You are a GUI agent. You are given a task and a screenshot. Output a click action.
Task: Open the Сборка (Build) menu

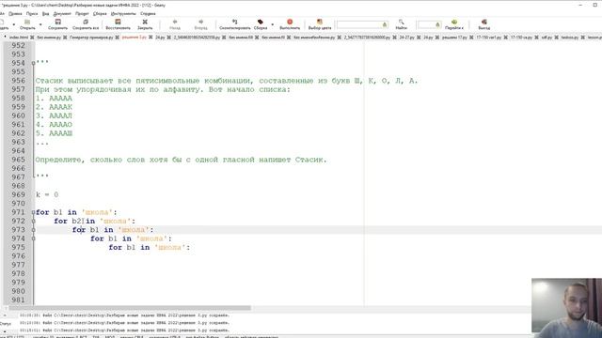[x=100, y=13]
